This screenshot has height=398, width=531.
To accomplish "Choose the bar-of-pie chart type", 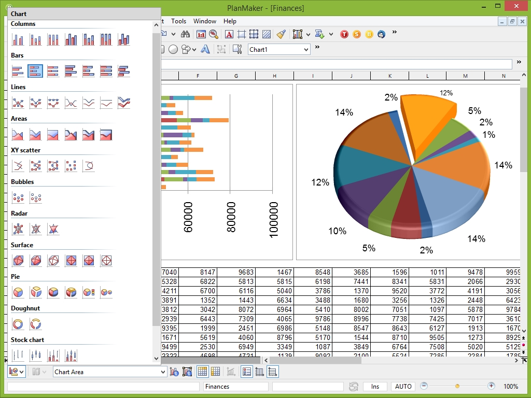I will (x=89, y=292).
